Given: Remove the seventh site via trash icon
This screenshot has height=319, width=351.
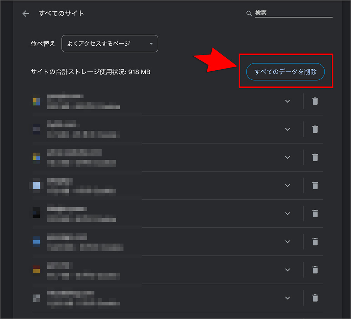Looking at the screenshot, I should tap(315, 270).
